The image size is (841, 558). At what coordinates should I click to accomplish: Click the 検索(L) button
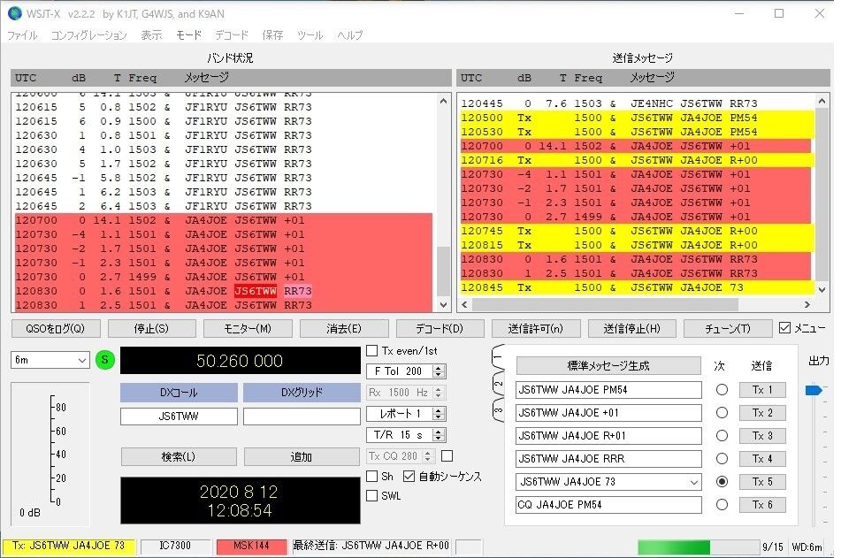[x=179, y=456]
